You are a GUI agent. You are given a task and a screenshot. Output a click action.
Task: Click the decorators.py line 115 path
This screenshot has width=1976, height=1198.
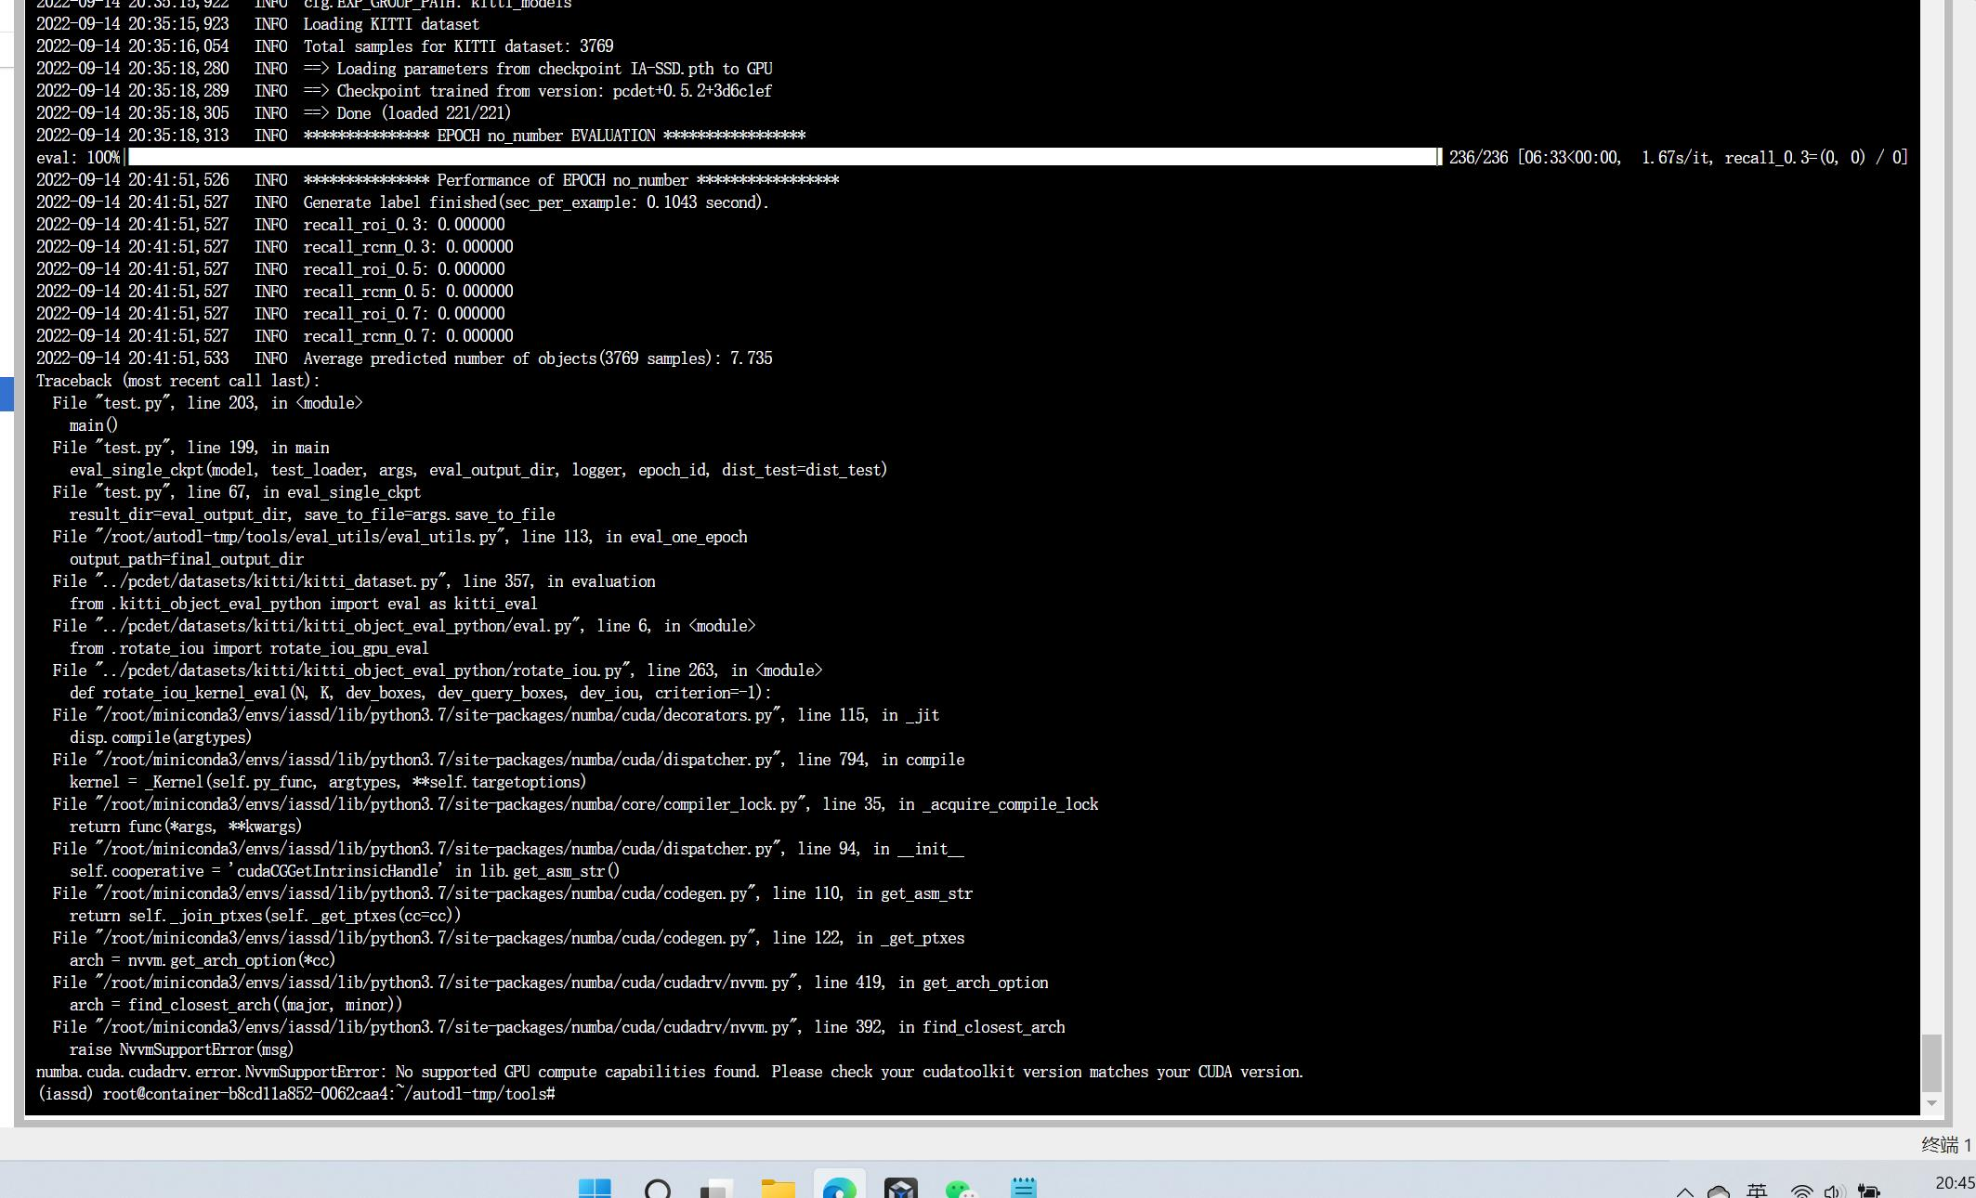(x=496, y=715)
